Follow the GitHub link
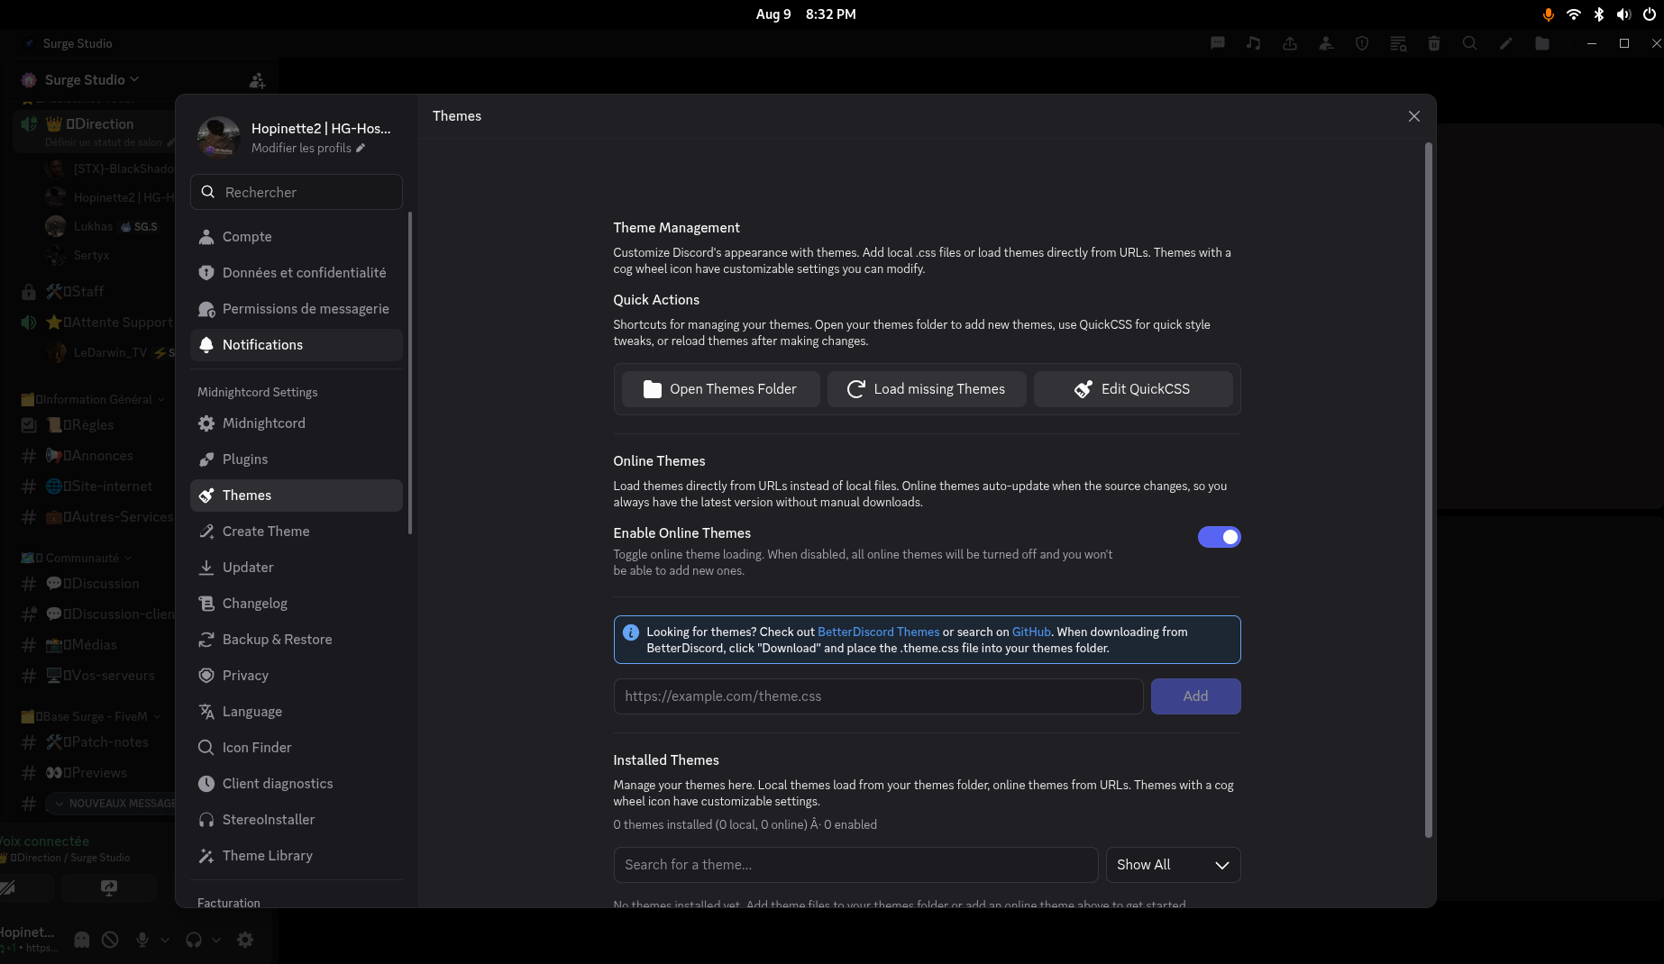This screenshot has height=964, width=1664. 1031,632
